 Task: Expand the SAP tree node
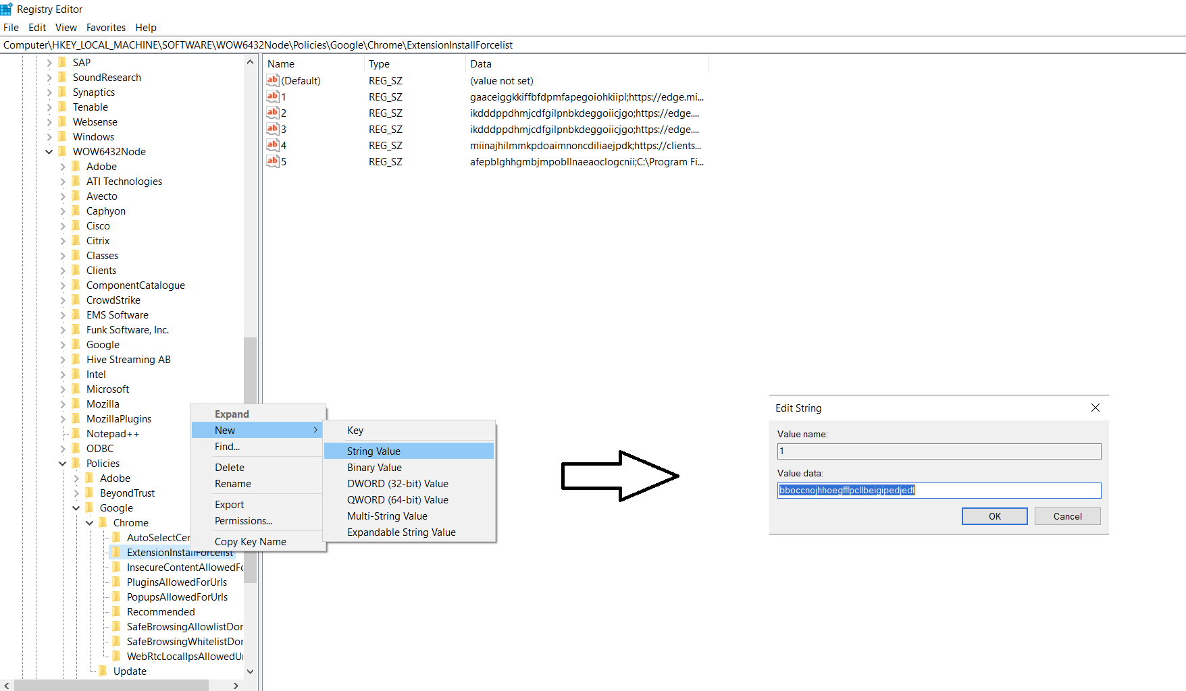point(49,62)
